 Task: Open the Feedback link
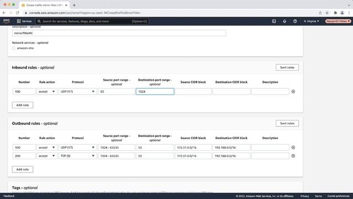pyautogui.click(x=9, y=196)
